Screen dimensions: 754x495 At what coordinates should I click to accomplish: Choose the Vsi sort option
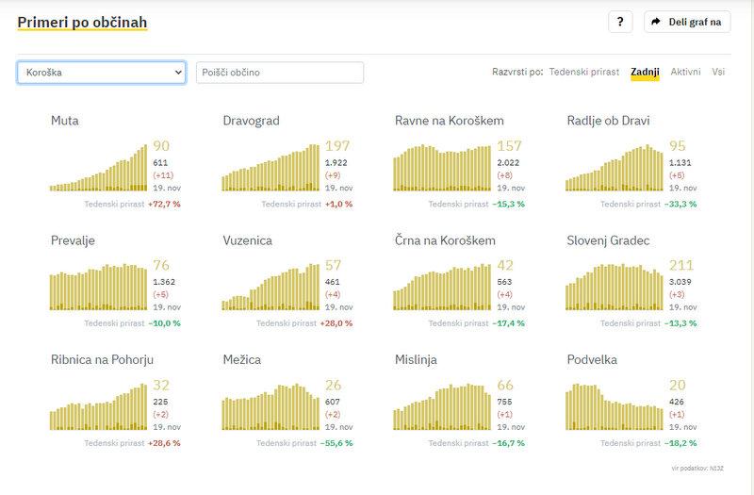(x=718, y=72)
